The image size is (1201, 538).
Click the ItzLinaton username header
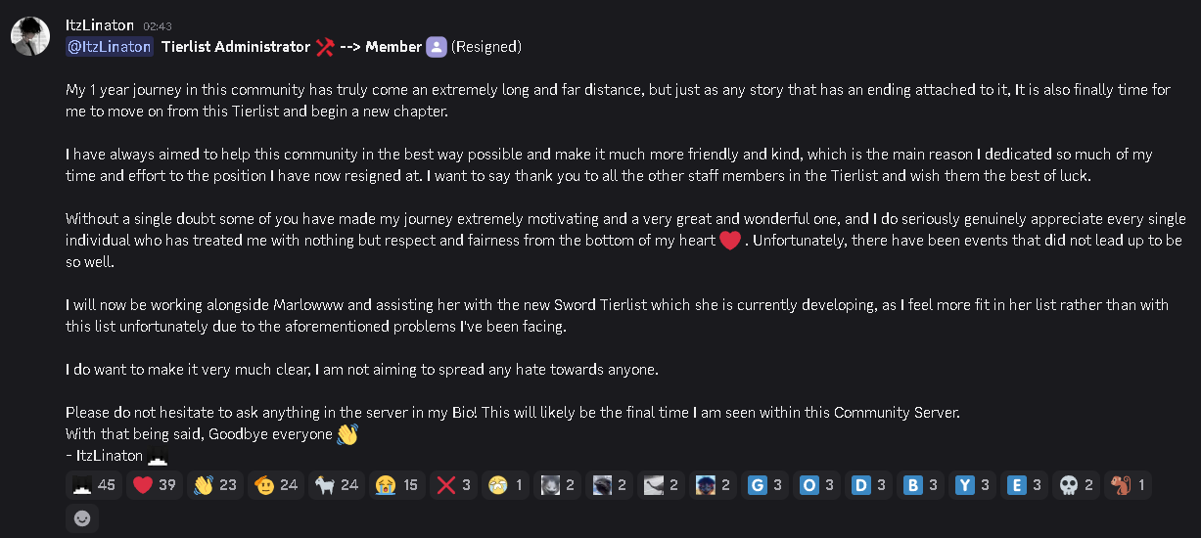100,25
